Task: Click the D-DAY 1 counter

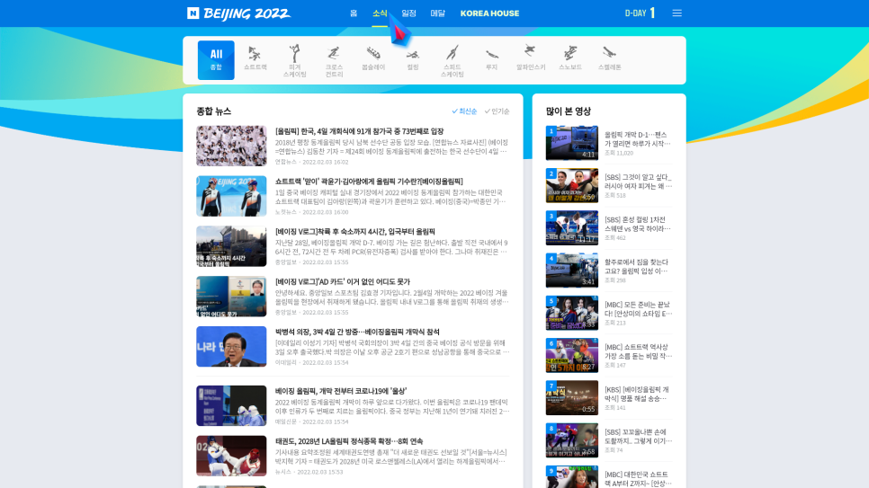Action: click(x=641, y=13)
